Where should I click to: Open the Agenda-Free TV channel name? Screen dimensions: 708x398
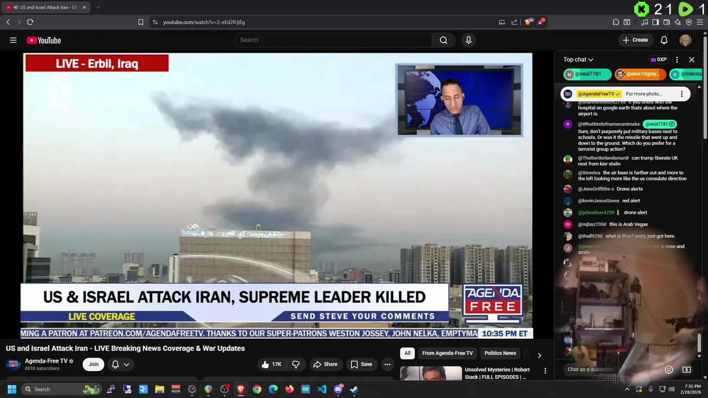pos(46,361)
